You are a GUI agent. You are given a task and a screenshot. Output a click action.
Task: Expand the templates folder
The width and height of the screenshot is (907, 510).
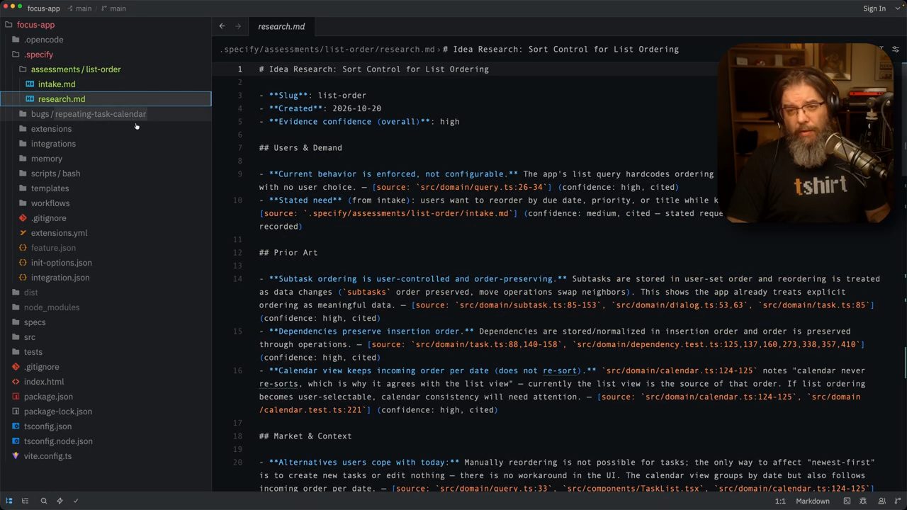tap(44, 188)
